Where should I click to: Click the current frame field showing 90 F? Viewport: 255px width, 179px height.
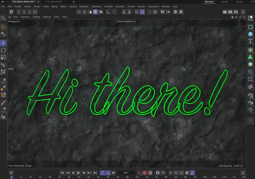(x=126, y=173)
